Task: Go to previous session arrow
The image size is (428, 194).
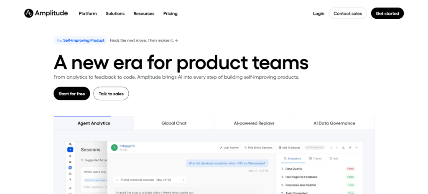Action: 331,147
